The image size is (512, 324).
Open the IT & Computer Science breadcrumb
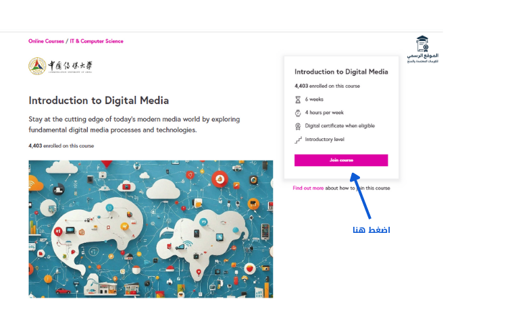(x=97, y=41)
